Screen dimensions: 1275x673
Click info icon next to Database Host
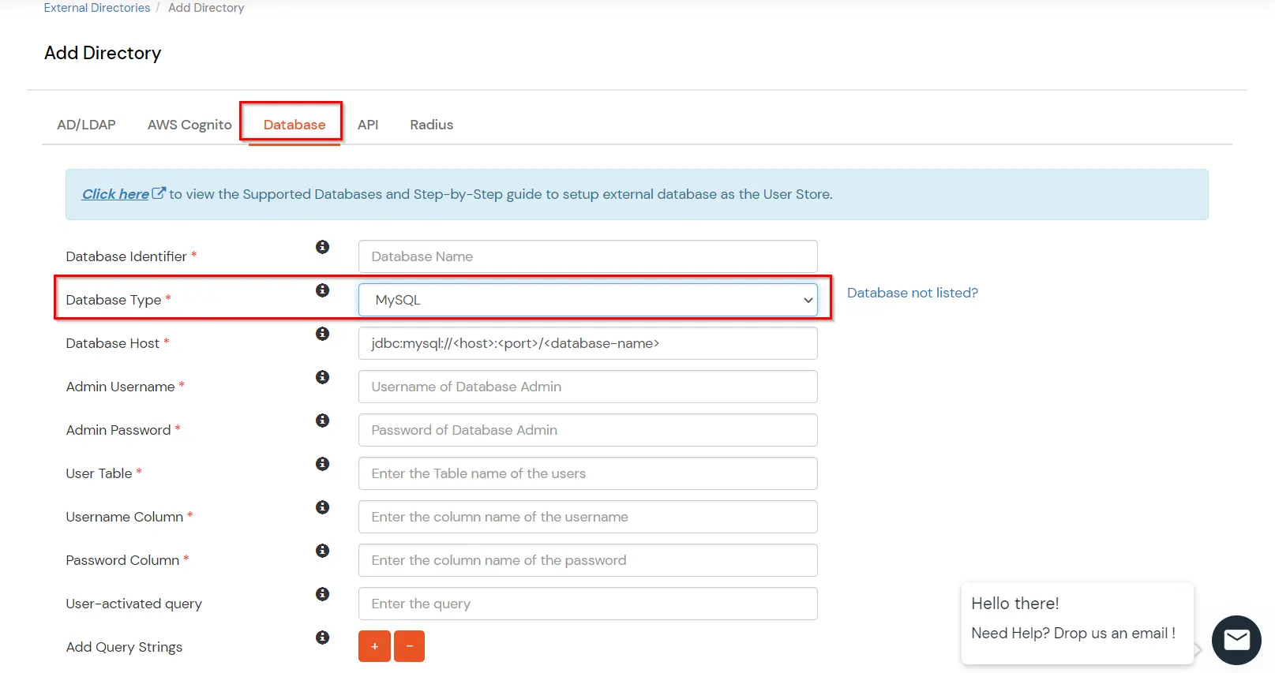click(x=322, y=334)
